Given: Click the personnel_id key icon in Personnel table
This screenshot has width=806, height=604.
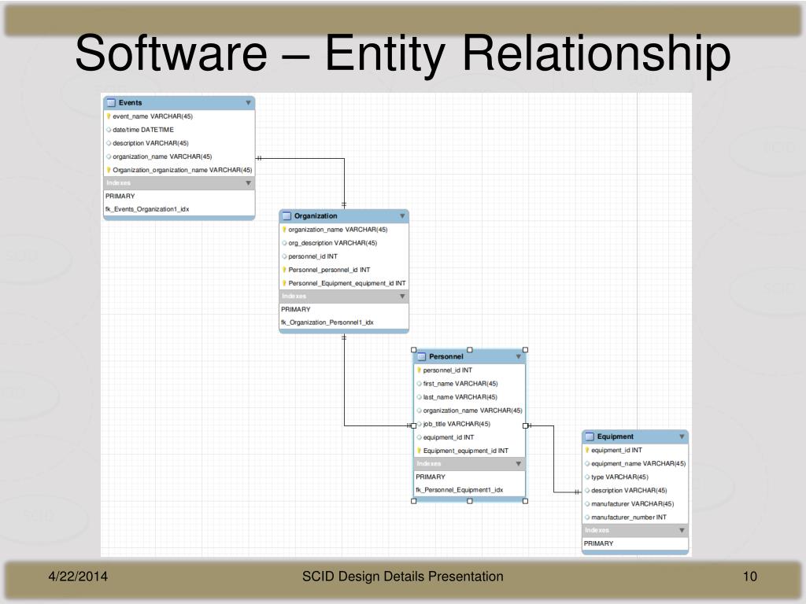Looking at the screenshot, I should [x=419, y=370].
